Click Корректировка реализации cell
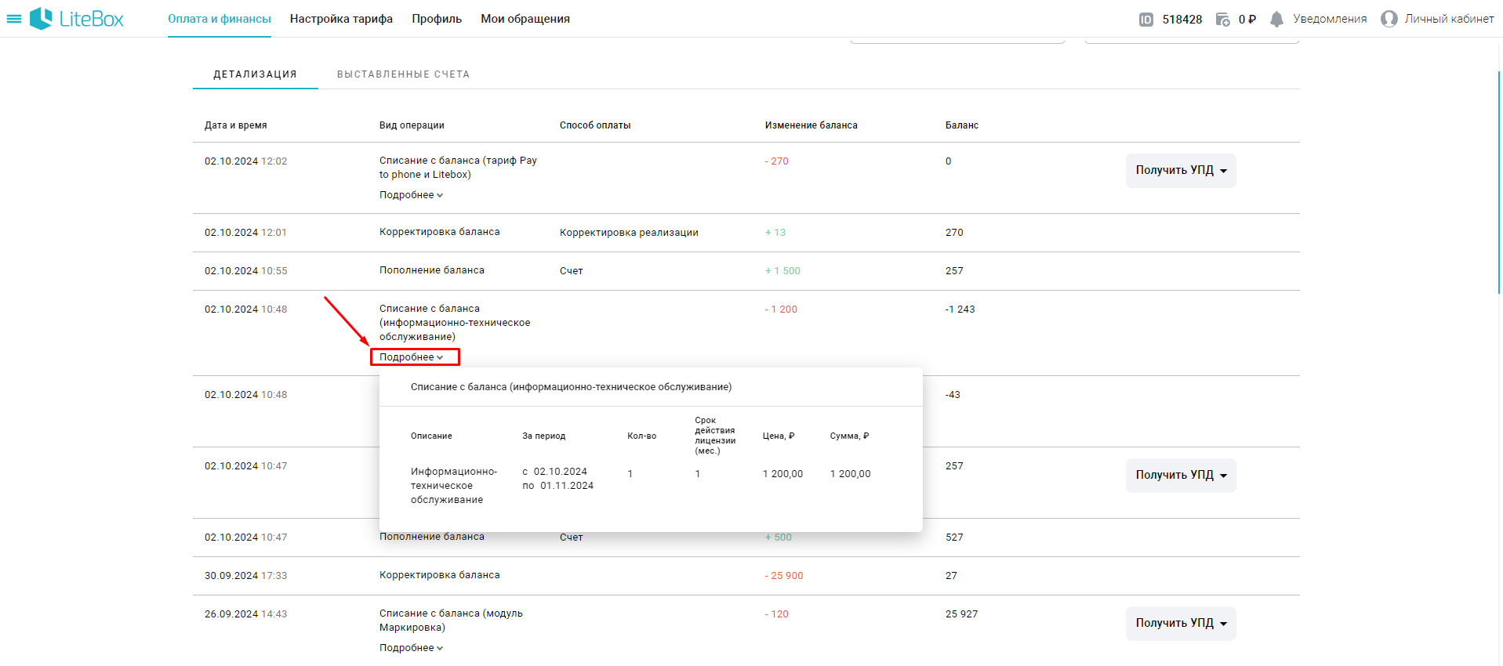1503x666 pixels. [629, 233]
